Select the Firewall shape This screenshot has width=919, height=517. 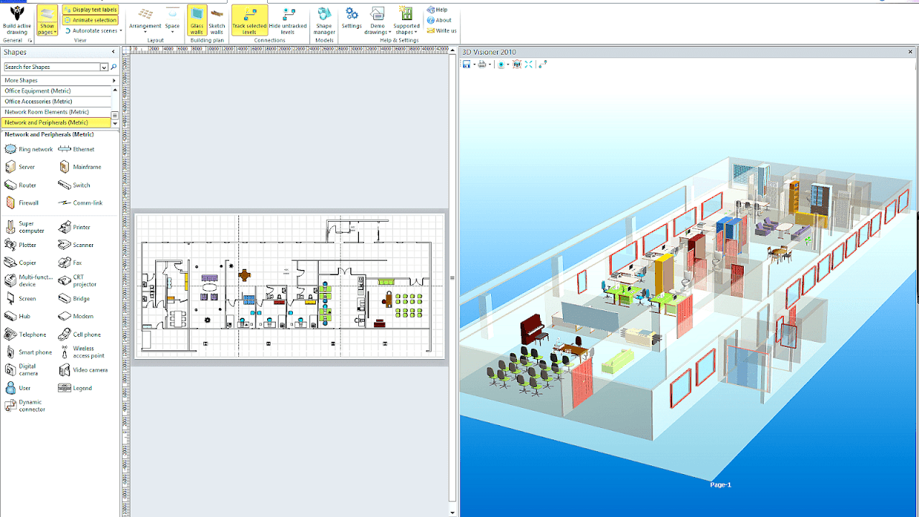tap(22, 203)
